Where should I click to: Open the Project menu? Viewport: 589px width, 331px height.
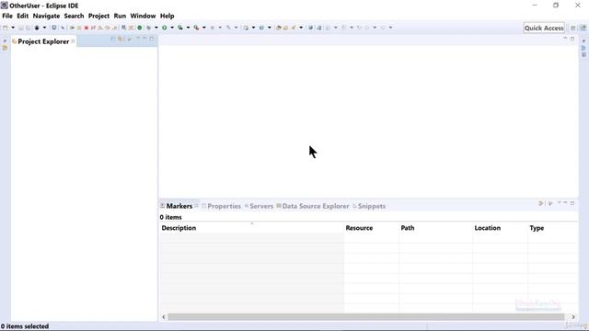click(98, 16)
